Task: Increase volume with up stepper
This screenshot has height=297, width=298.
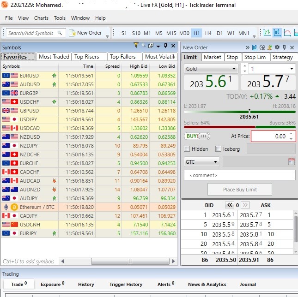Action: 245,66
